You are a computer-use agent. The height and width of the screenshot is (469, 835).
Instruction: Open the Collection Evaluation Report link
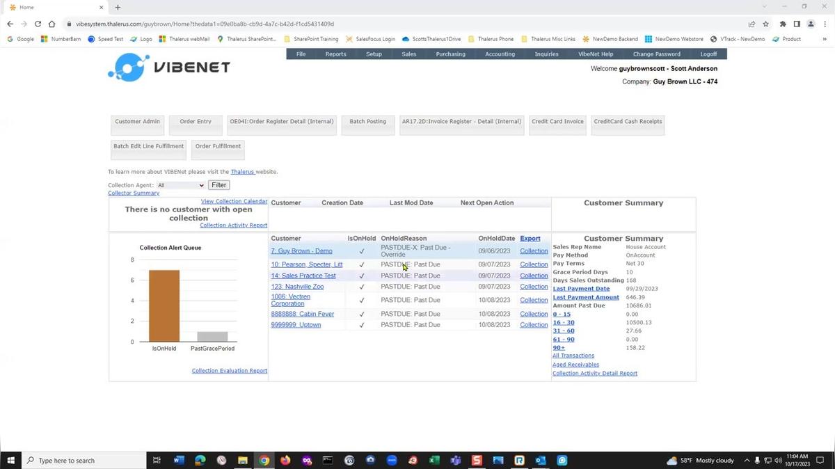tap(229, 371)
